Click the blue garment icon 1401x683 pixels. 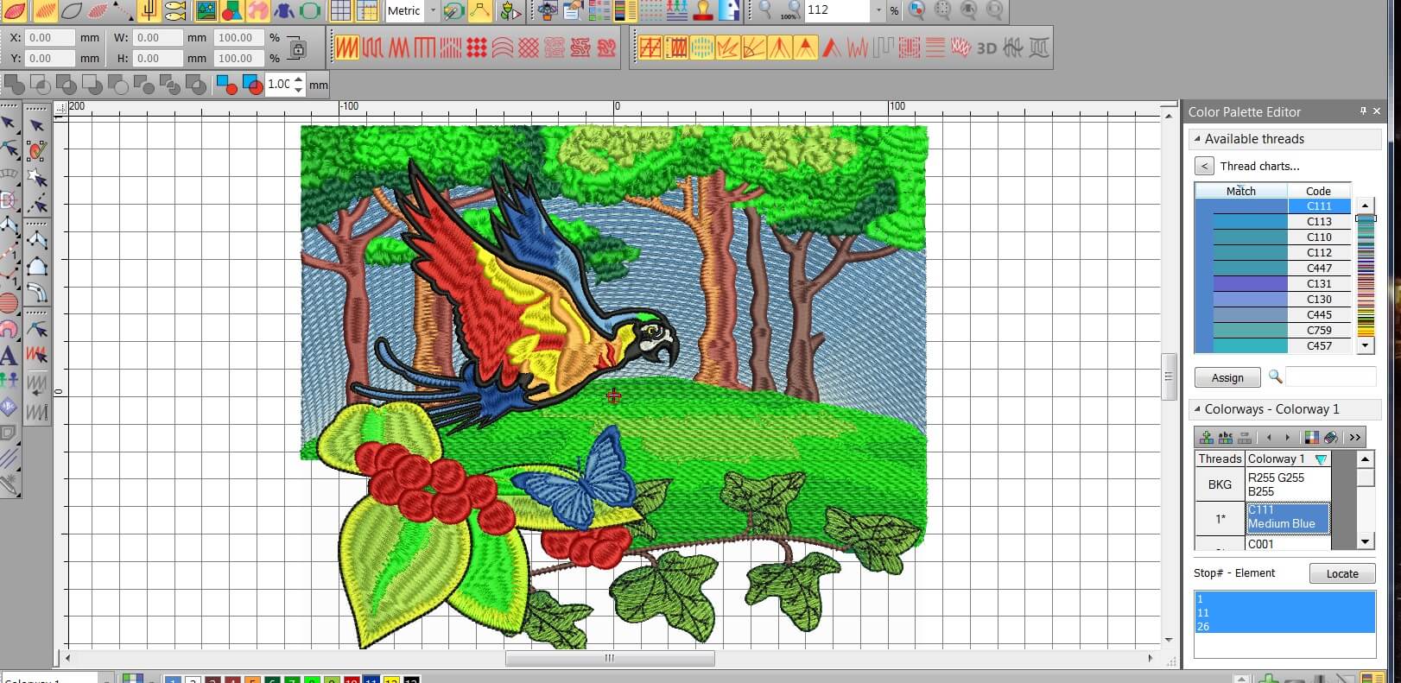coord(284,10)
